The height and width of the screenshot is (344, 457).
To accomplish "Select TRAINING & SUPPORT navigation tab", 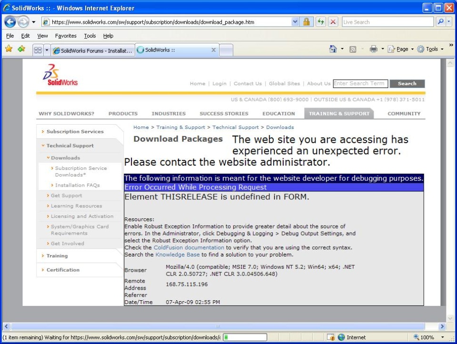I will [339, 114].
